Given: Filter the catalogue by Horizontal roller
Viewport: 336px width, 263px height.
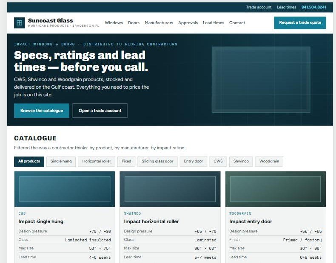Looking at the screenshot, I should [97, 161].
